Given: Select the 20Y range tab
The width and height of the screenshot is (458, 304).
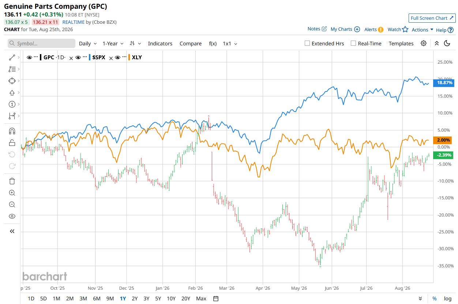Looking at the screenshot, I should [186, 299].
